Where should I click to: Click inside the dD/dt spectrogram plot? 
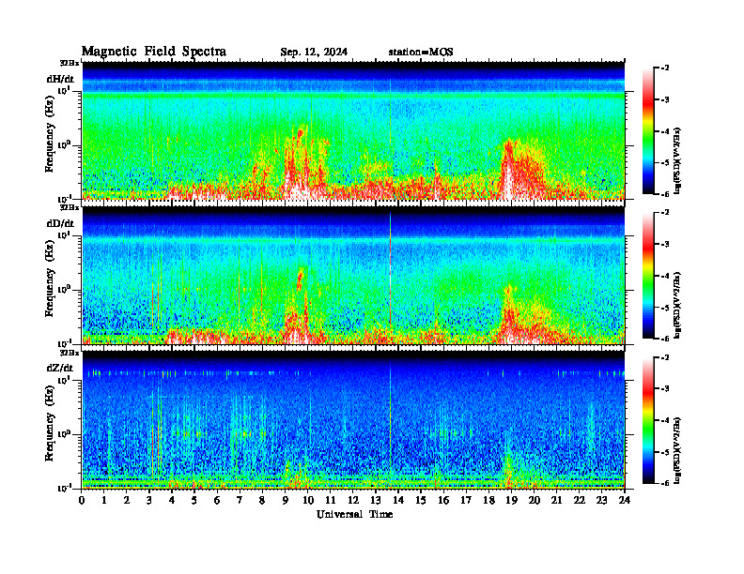tap(353, 275)
